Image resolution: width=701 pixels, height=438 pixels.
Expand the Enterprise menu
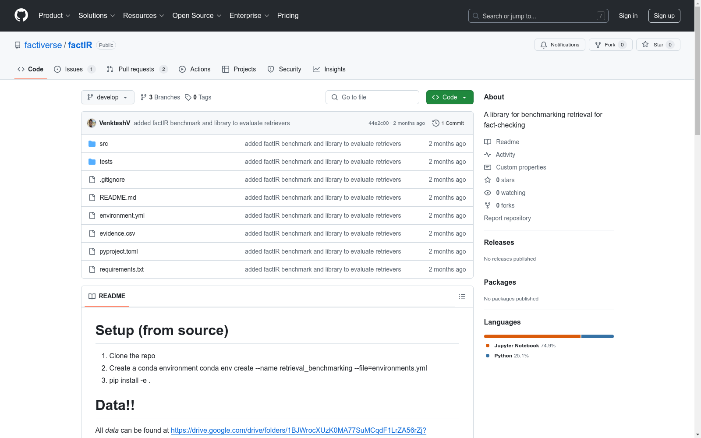coord(249,16)
